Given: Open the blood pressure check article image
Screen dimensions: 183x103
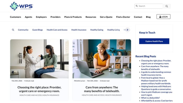Looking at the screenshot, I should pyautogui.click(x=39, y=59).
